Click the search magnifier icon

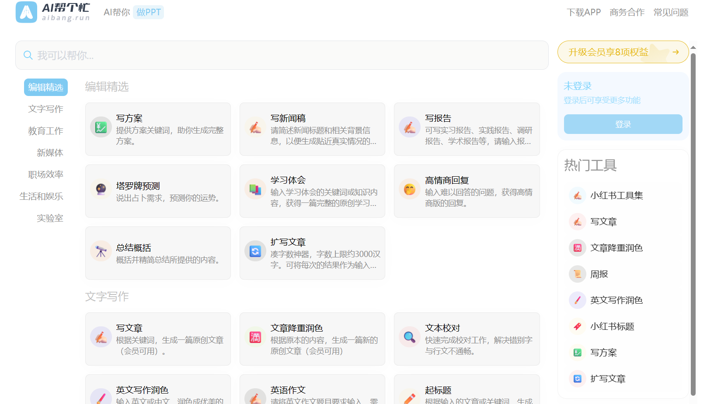(28, 55)
